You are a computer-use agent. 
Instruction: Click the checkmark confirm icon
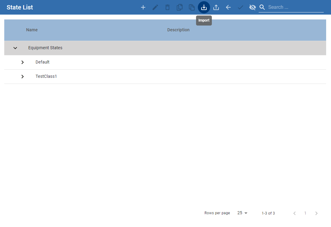click(240, 7)
